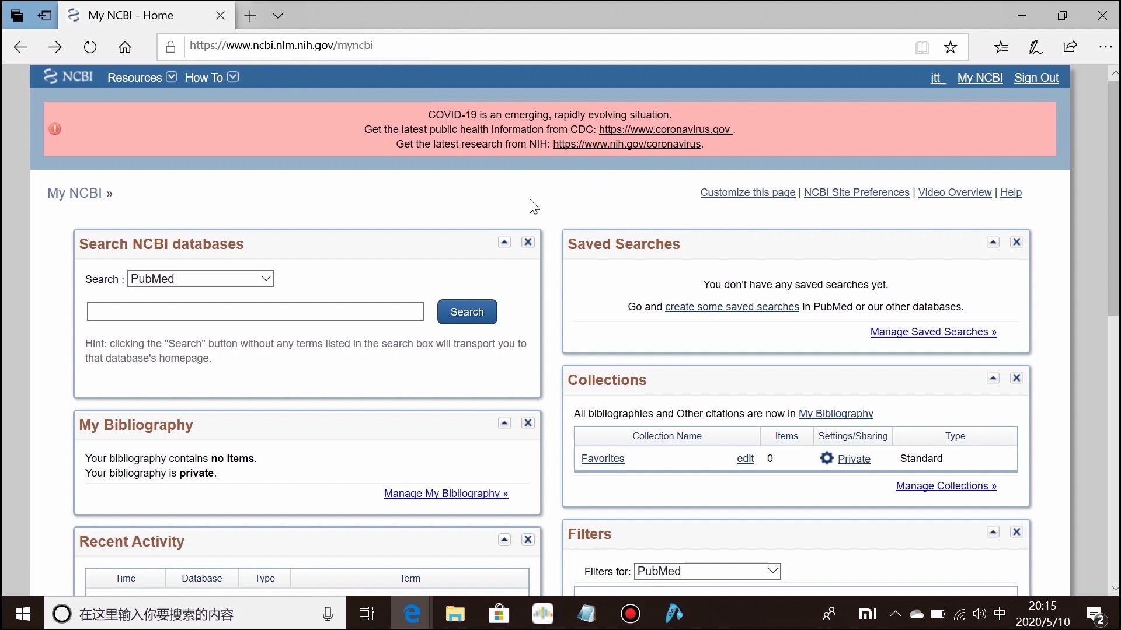The width and height of the screenshot is (1121, 630).
Task: Click the Help link
Action: pyautogui.click(x=1011, y=192)
